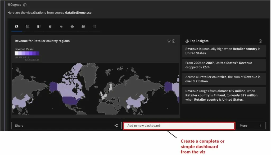Open Top Insights info icon
The width and height of the screenshot is (271, 155).
[260, 41]
